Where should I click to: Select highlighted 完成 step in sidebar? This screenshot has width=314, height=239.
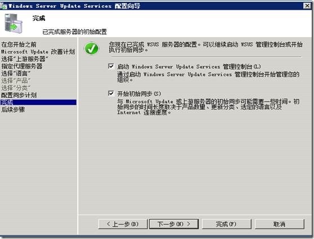[x=38, y=102]
